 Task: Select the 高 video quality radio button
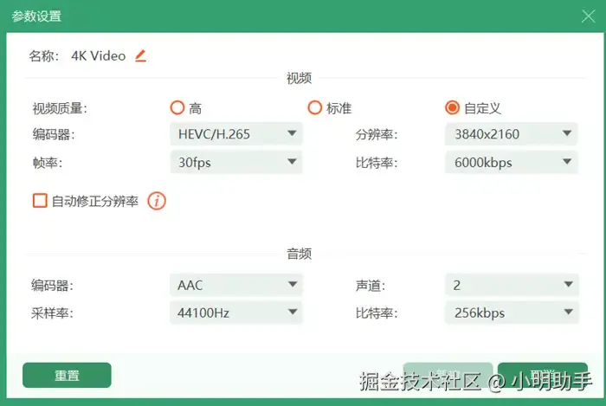(x=177, y=108)
